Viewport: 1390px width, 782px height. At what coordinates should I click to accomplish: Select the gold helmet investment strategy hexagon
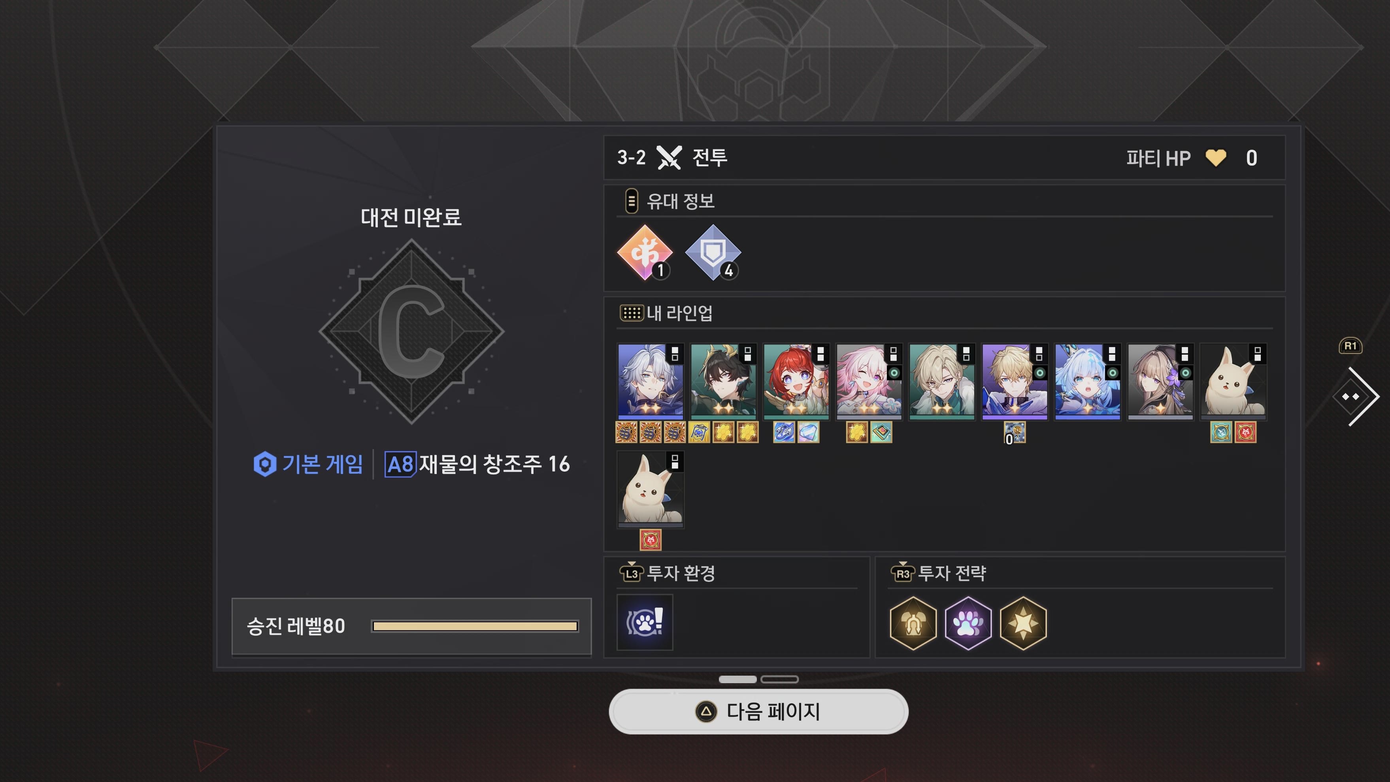913,623
